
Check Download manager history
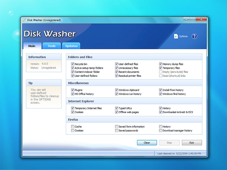tap(160, 130)
